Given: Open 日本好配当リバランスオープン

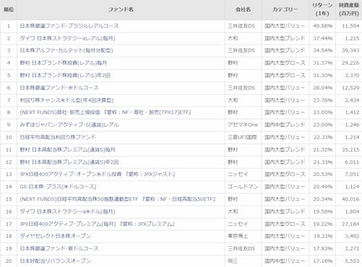Looking at the screenshot, I should [55, 261].
